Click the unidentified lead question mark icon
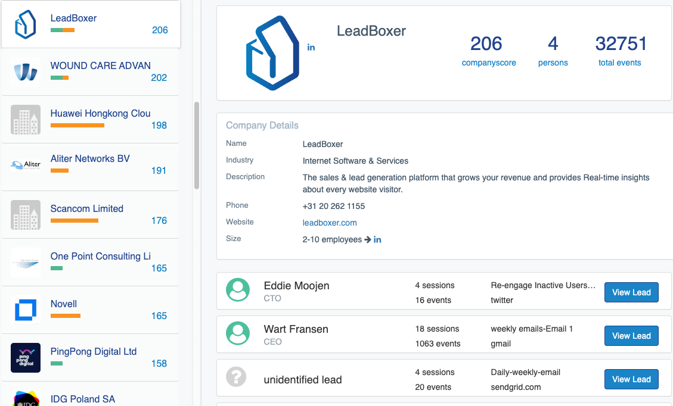This screenshot has width=673, height=406. coord(237,377)
